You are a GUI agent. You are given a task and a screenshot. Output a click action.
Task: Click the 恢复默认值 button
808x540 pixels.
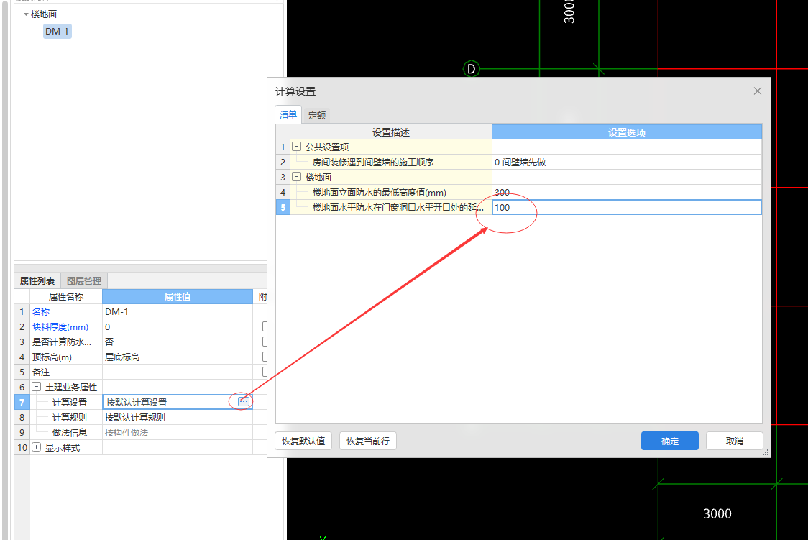pos(303,441)
